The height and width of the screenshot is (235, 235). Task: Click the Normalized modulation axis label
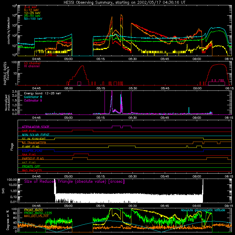[x=8, y=103]
